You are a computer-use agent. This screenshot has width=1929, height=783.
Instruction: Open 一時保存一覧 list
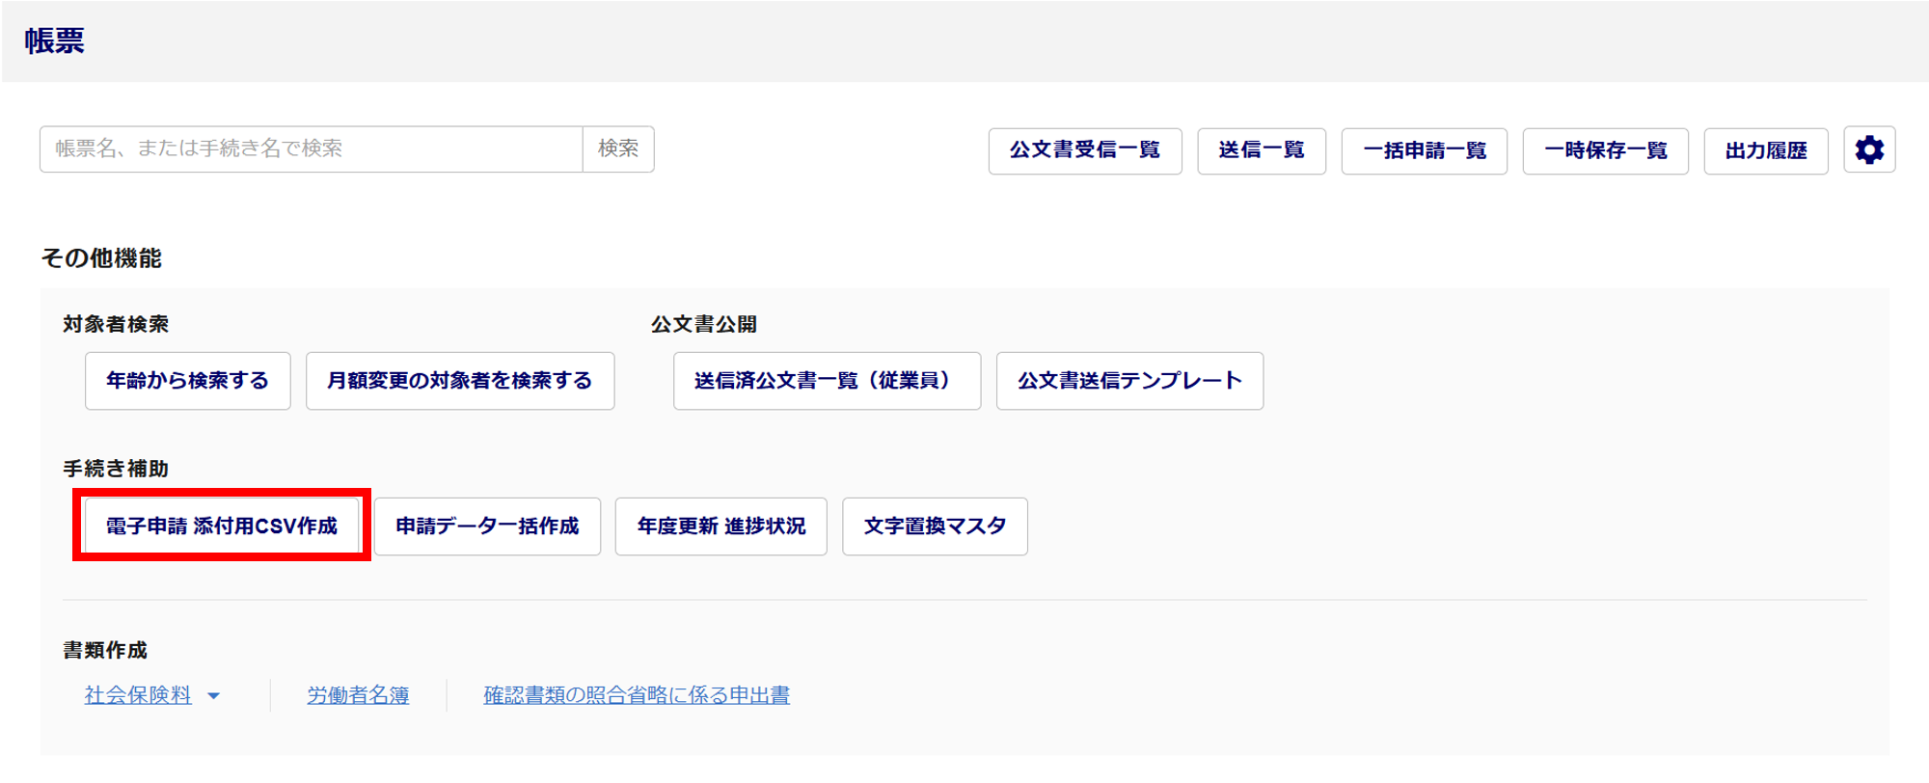point(1605,150)
